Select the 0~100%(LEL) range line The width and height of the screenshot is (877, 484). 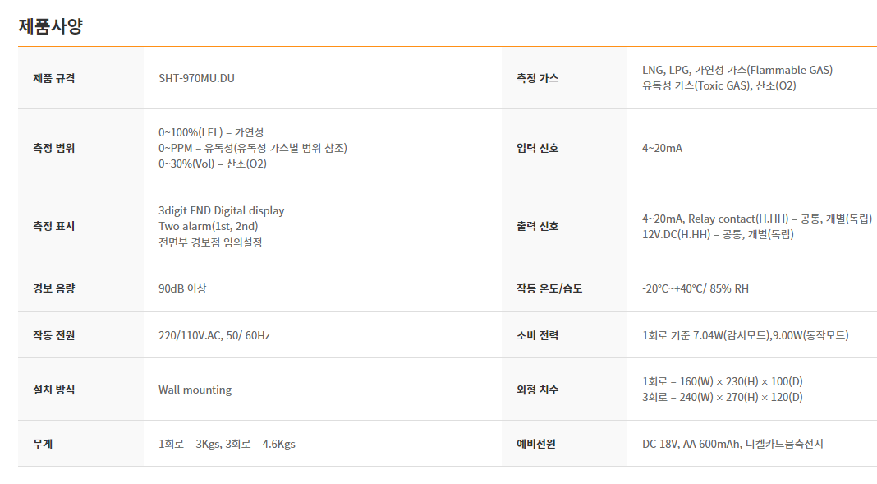211,132
